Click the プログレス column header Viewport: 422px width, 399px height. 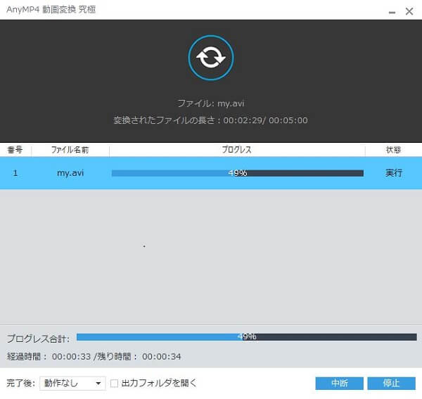(x=237, y=150)
